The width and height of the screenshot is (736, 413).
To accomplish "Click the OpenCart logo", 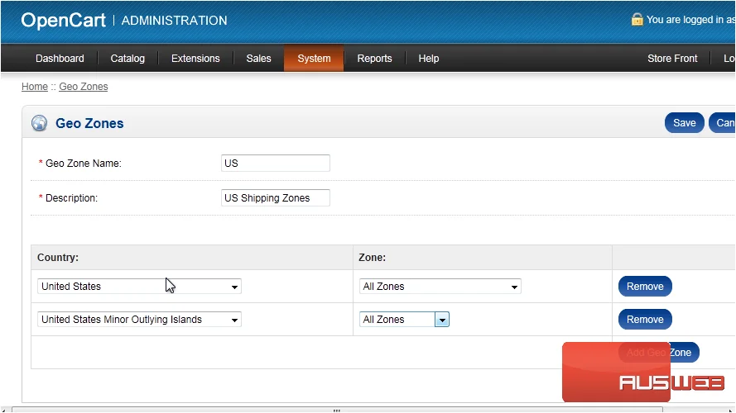I will tap(64, 20).
